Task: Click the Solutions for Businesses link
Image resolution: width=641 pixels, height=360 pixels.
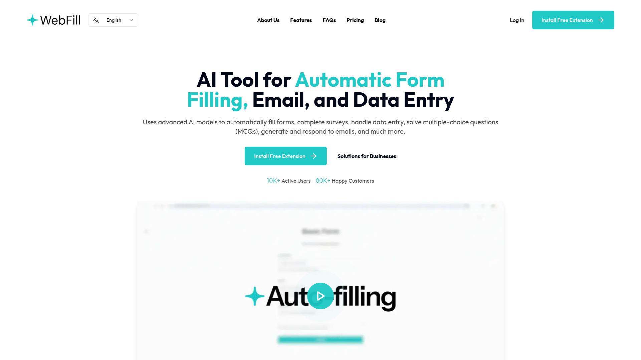Action: [366, 156]
